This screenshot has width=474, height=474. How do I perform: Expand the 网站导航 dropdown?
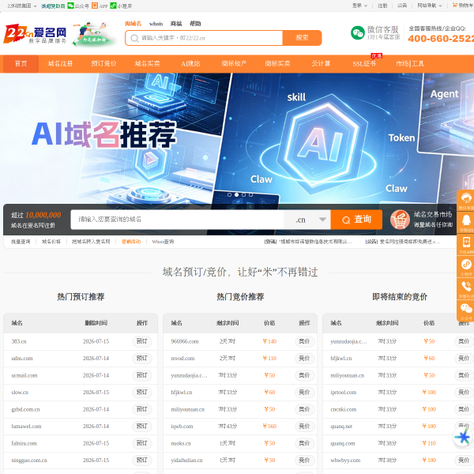point(429,6)
